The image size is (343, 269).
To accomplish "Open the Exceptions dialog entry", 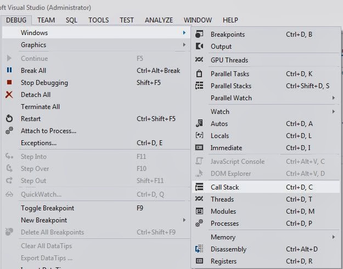I will click(96, 143).
